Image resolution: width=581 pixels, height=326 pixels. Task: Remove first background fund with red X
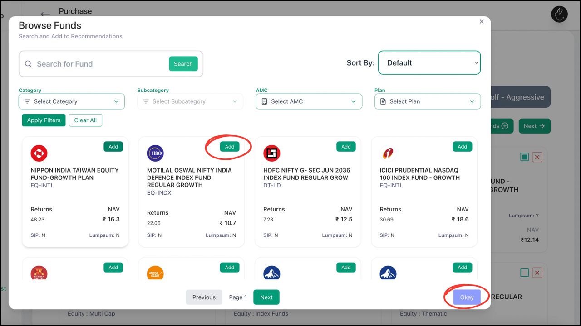click(537, 157)
